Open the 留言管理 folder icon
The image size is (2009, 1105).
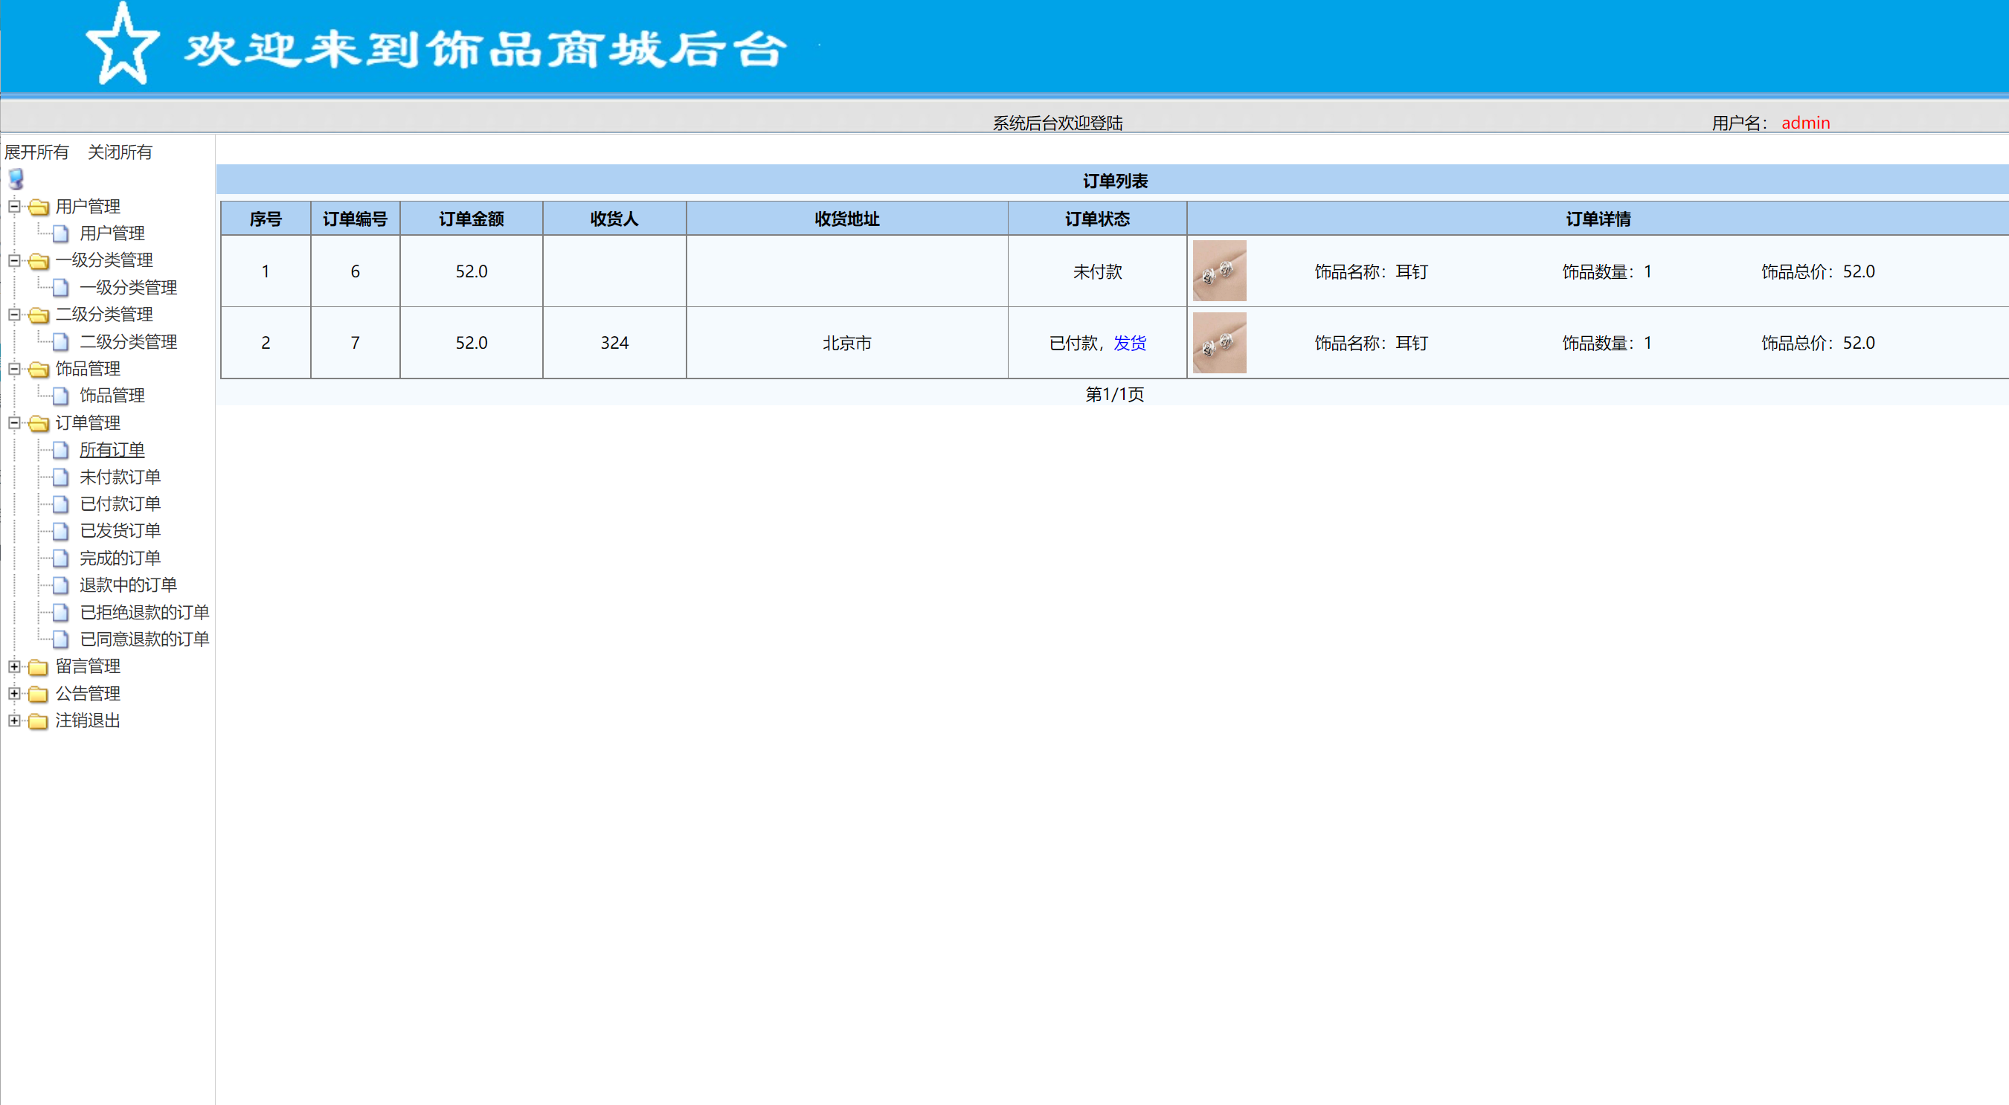36,667
